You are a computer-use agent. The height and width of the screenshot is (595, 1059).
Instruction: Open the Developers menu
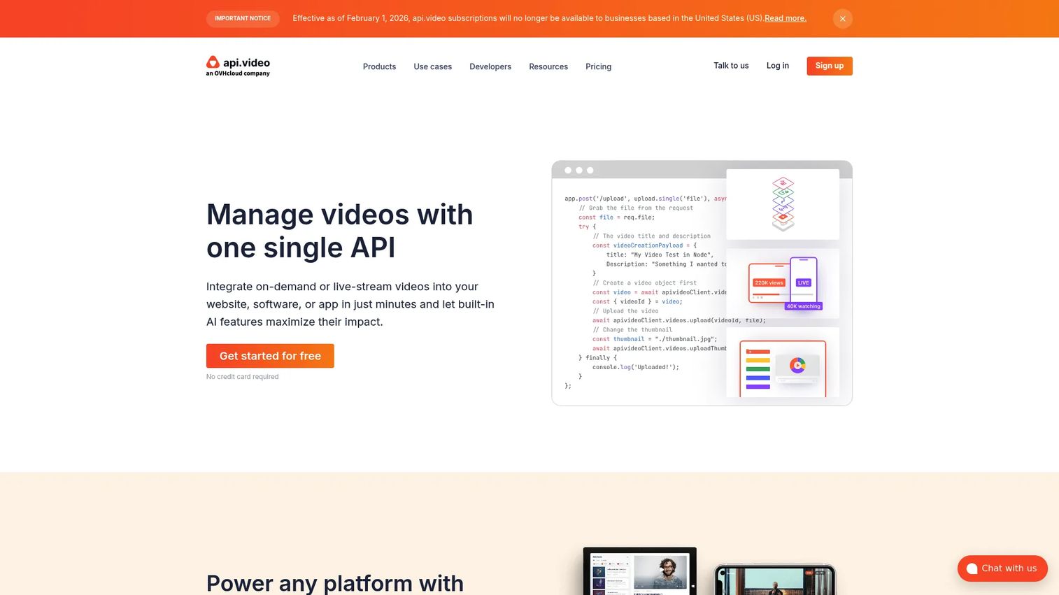pos(490,66)
